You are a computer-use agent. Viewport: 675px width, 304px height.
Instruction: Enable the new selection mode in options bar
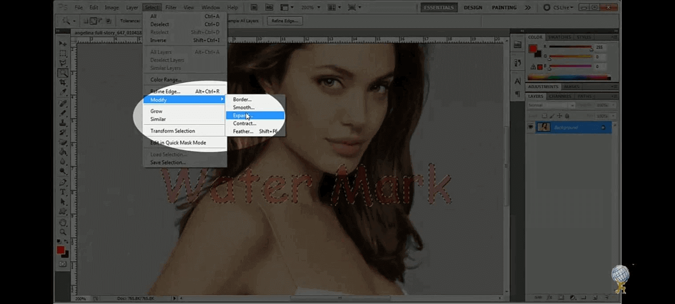pyautogui.click(x=86, y=21)
